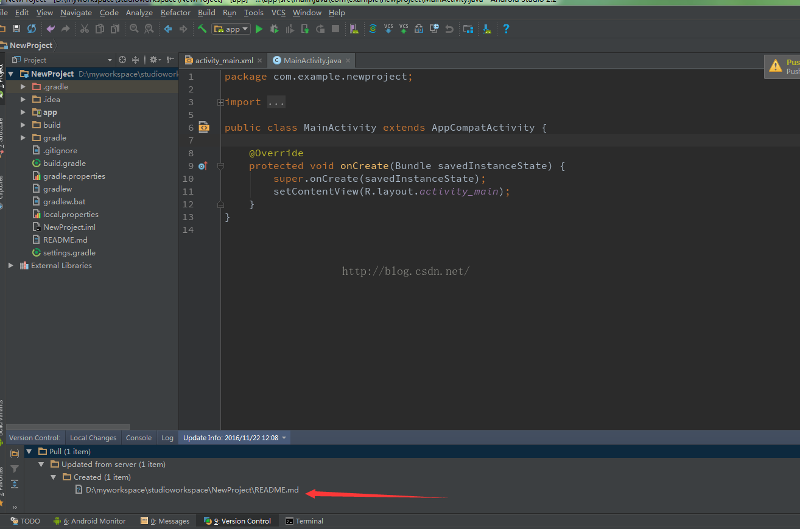Open the AVD Manager icon
The height and width of the screenshot is (529, 800).
point(354,29)
